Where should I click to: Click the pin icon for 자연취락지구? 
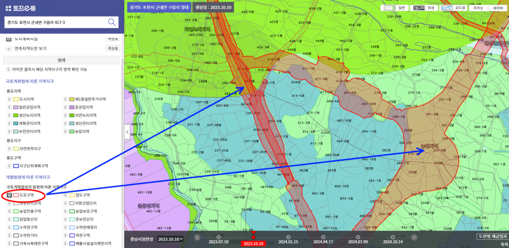(8, 148)
